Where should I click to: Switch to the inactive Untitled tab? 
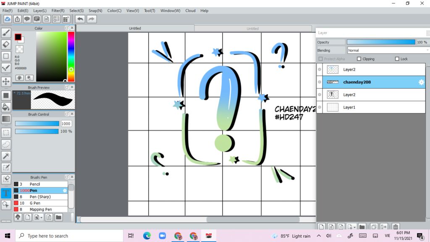[x=252, y=29]
